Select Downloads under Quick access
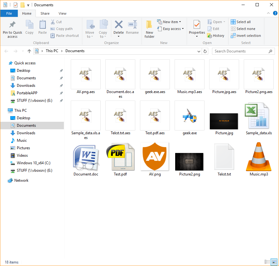The image size is (279, 266). click(x=26, y=86)
